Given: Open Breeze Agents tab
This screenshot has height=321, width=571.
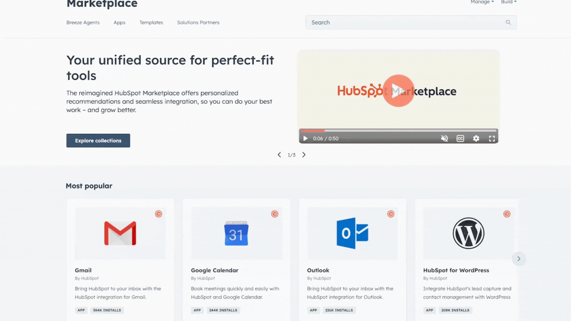Looking at the screenshot, I should point(83,23).
